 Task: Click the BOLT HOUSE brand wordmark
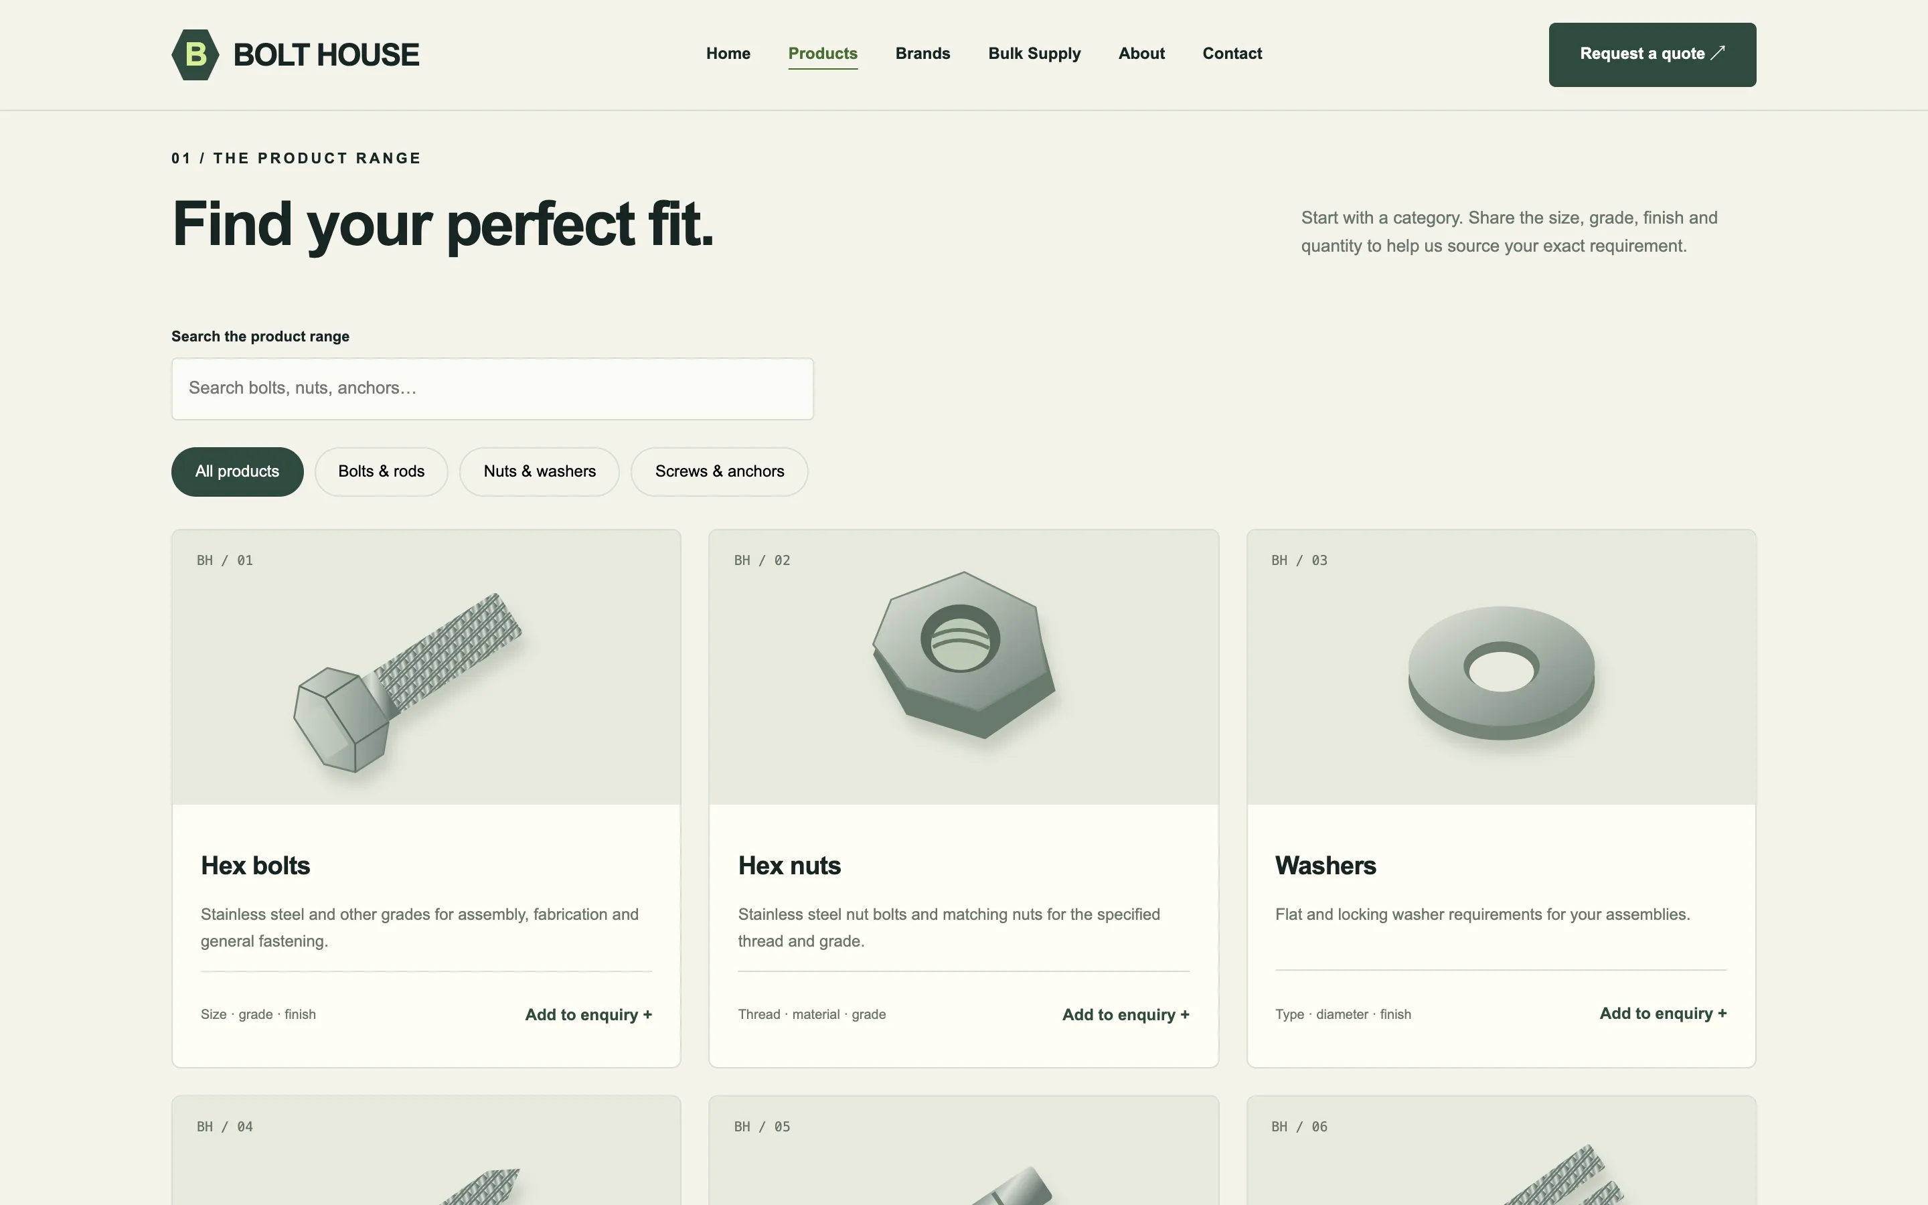(x=326, y=55)
